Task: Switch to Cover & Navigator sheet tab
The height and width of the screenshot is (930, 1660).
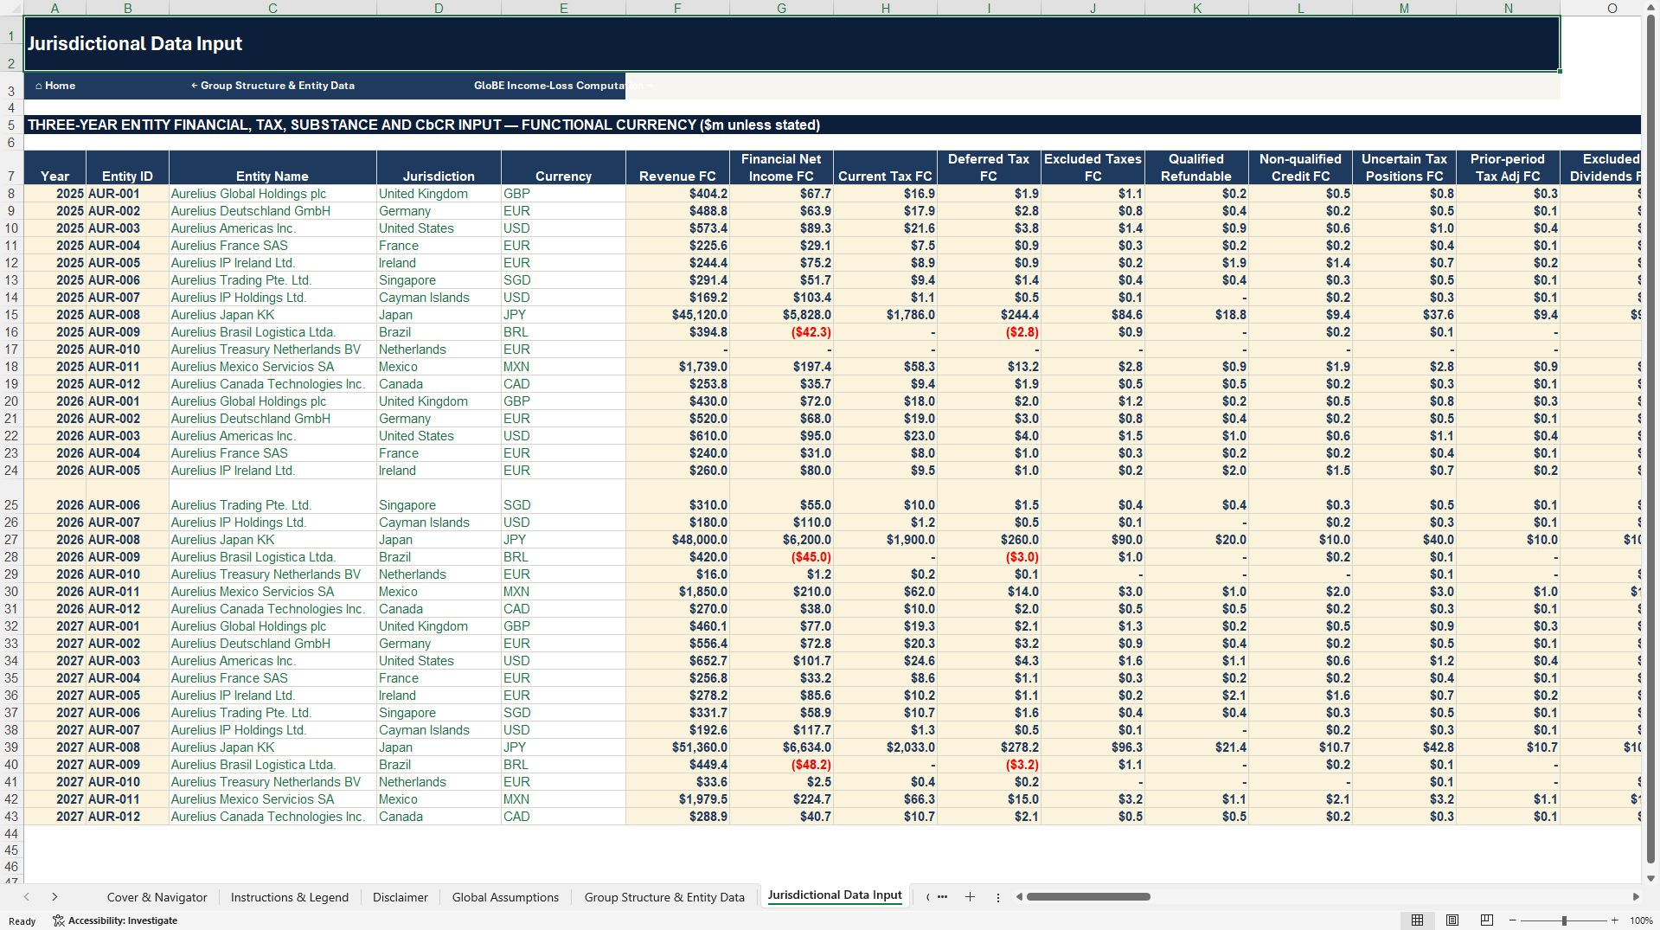Action: click(157, 897)
